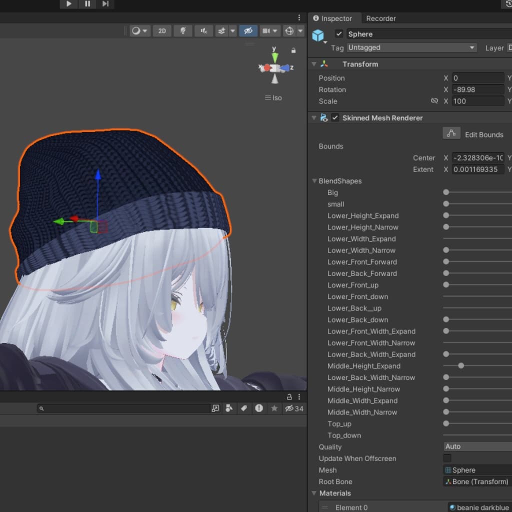Click the beanie darkblue material field
The image size is (512, 512).
[479, 507]
